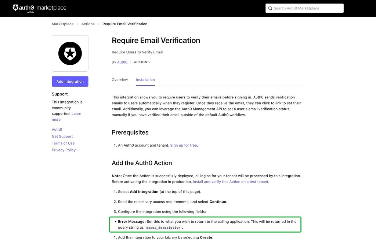Screen dimensions: 376x240
Task: Click the search magnifier icon
Action: pyautogui.click(x=270, y=8)
